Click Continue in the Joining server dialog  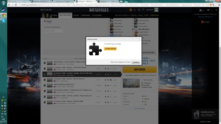[136, 62]
